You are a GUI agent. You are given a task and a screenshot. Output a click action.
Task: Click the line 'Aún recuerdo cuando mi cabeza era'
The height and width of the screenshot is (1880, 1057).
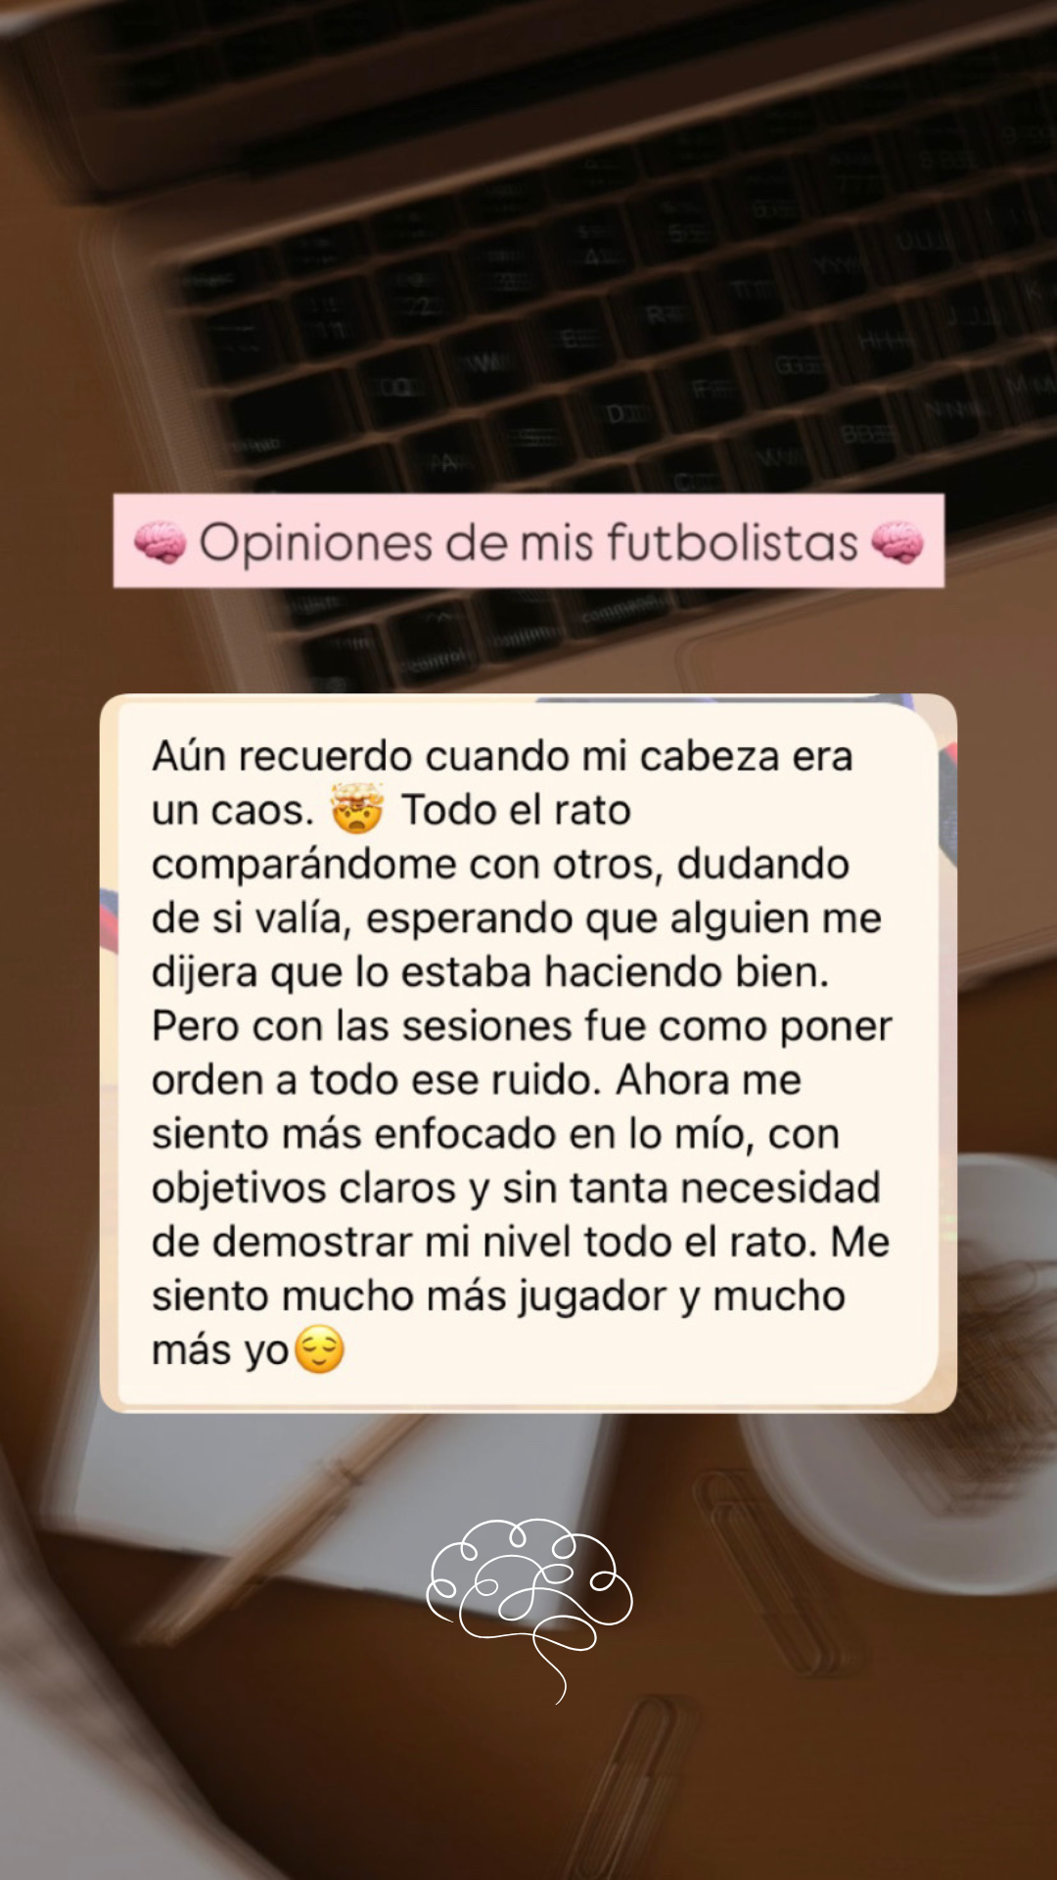502,756
